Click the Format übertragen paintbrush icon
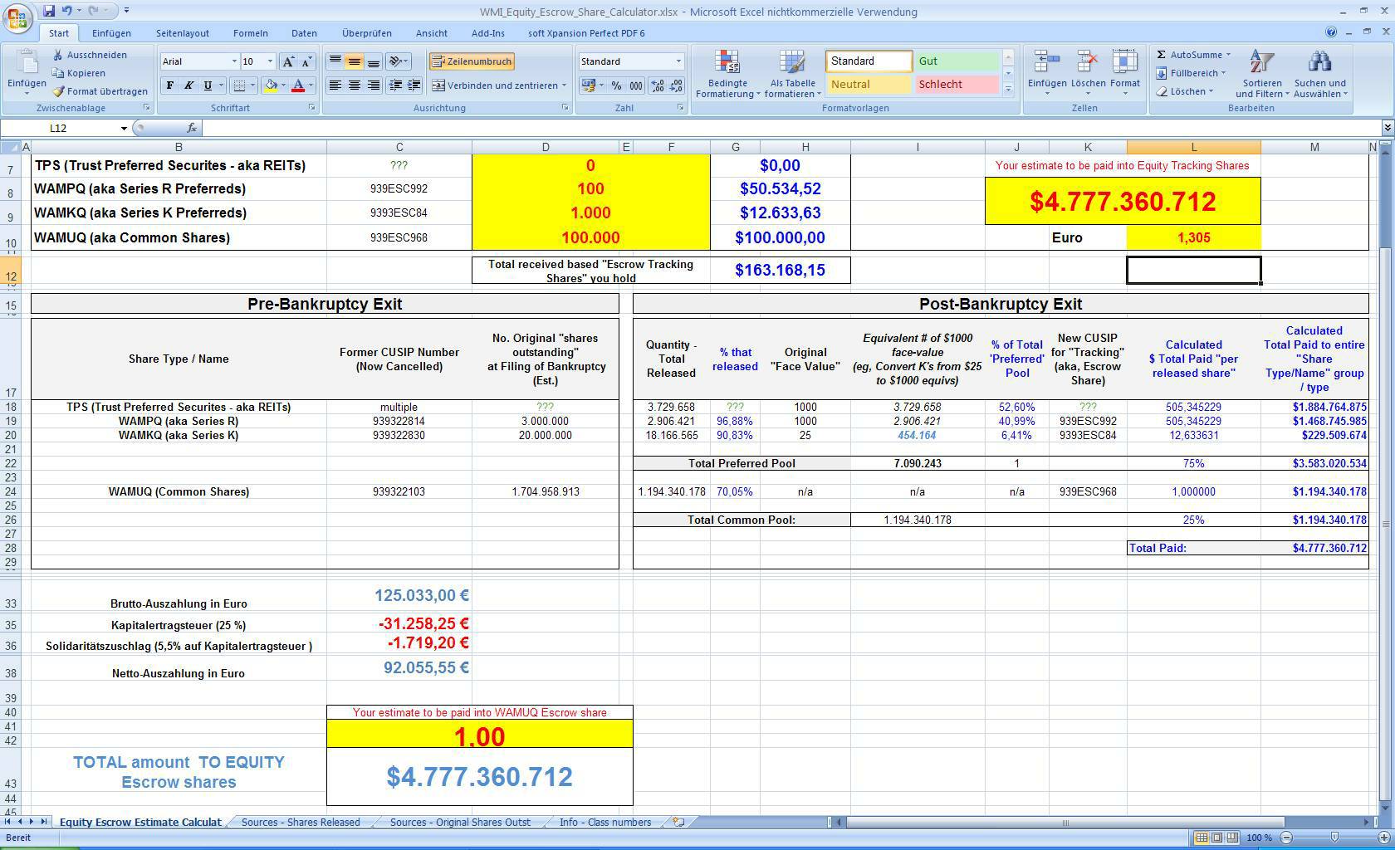This screenshot has height=850, width=1395. pyautogui.click(x=58, y=91)
